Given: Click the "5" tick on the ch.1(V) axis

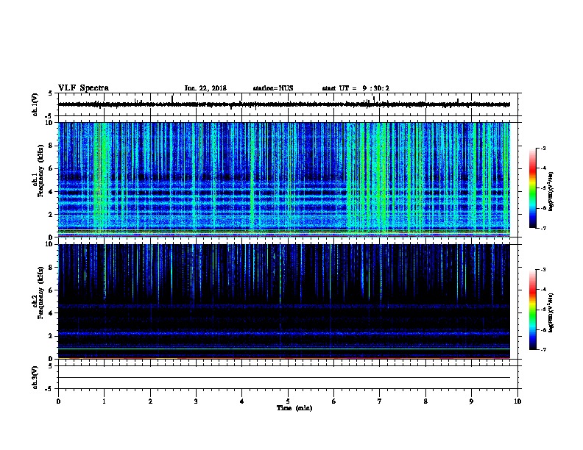Looking at the screenshot, I should pos(51,93).
